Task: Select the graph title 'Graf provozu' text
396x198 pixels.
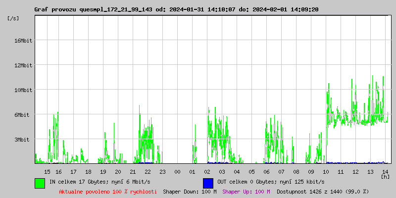Action: point(55,9)
